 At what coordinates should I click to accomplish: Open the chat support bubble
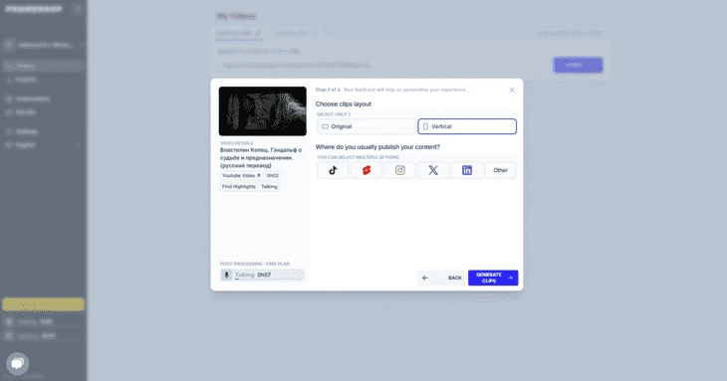click(x=17, y=363)
